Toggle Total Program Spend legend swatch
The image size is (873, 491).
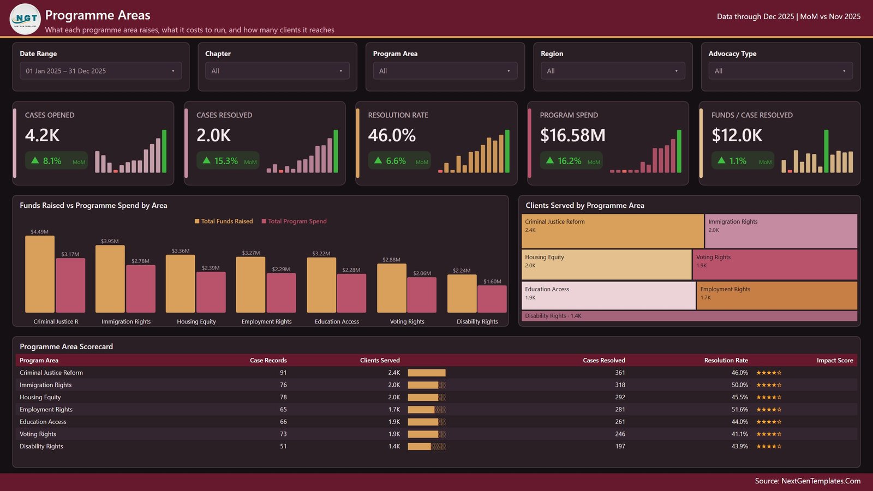[x=264, y=221]
